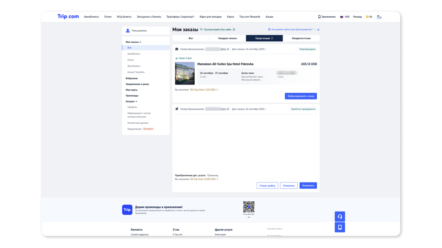Select Авиабилеты in sidebar orders list

pyautogui.click(x=134, y=54)
